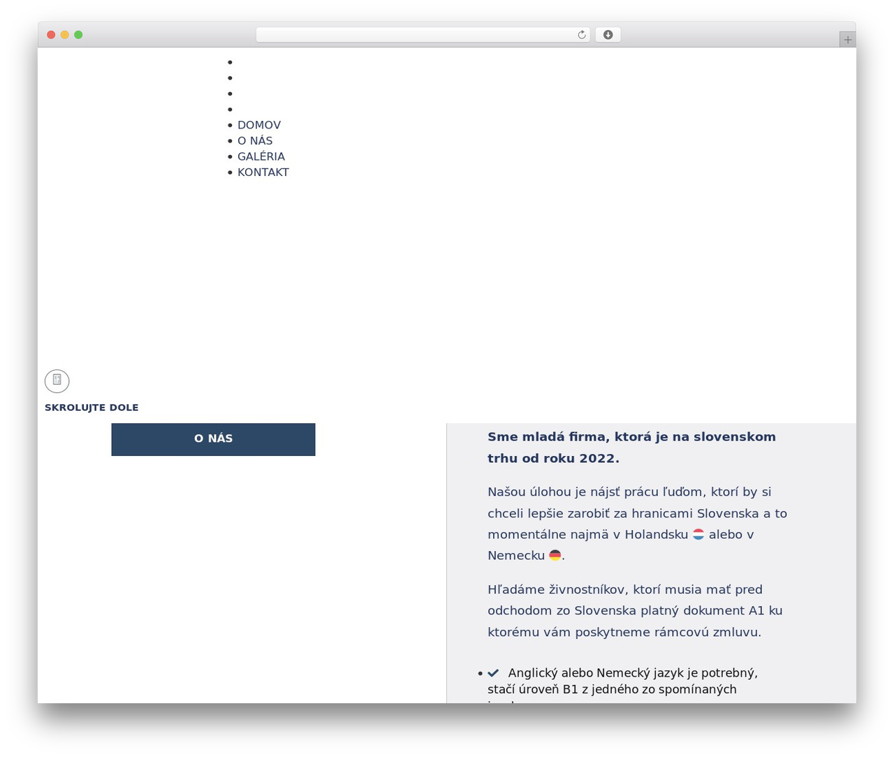894x757 pixels.
Task: Click the dark blue O NÁS button
Action: [213, 439]
